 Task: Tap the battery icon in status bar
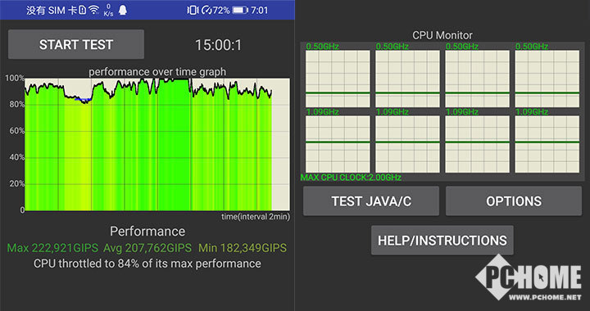(x=240, y=10)
